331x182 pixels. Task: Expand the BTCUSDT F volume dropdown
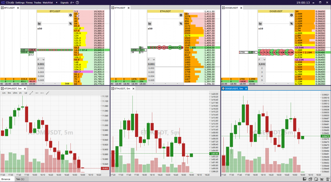pos(41,60)
